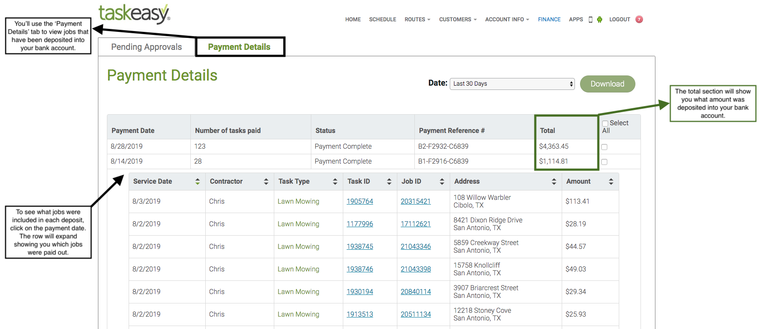
Task: Open the mobile phone app icon
Action: (x=590, y=20)
